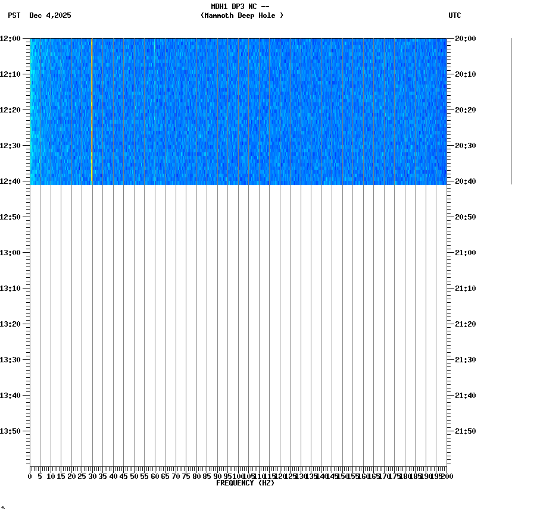537x514 pixels.
Task: Select the Dec 4,2025 date text
Action: [50, 16]
